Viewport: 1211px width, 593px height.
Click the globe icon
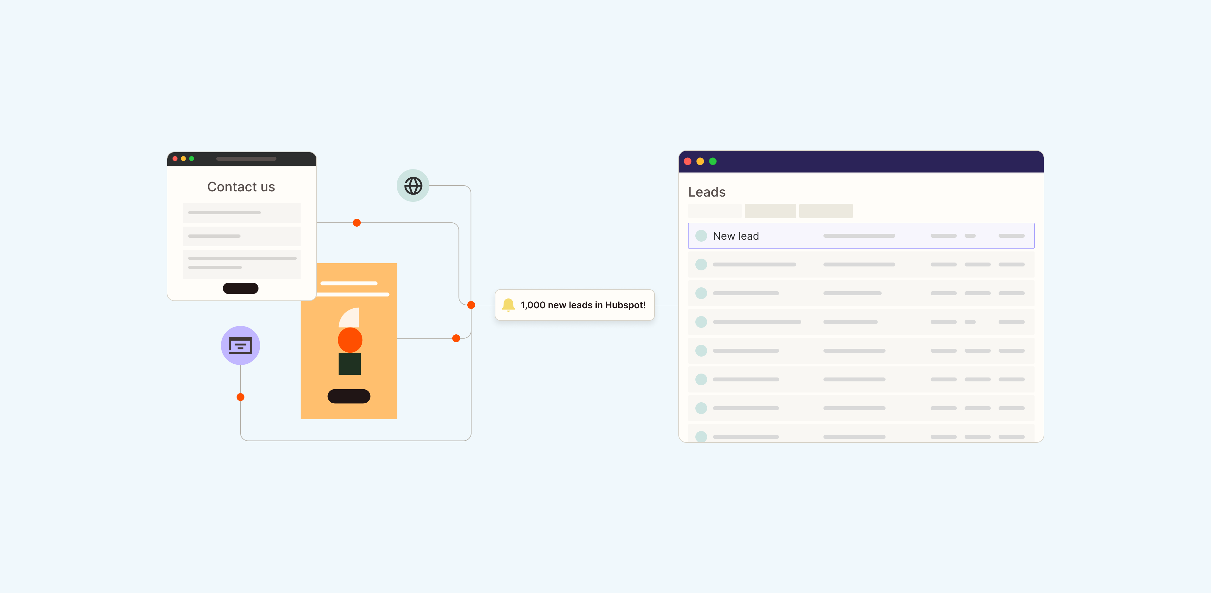[x=413, y=185]
